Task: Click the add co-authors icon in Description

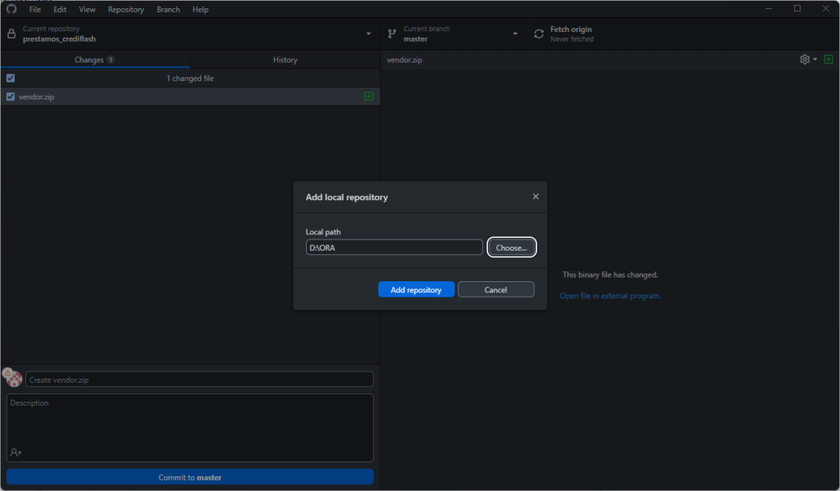Action: click(16, 452)
